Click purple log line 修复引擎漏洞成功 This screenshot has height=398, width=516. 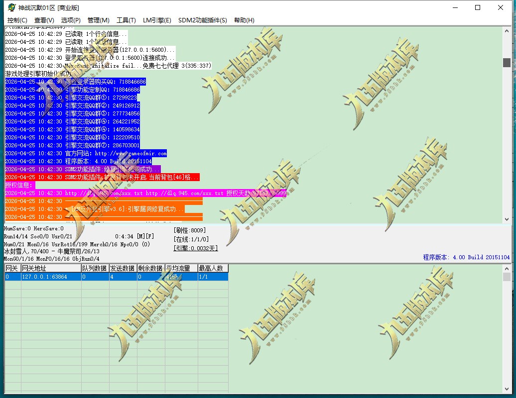coord(83,169)
